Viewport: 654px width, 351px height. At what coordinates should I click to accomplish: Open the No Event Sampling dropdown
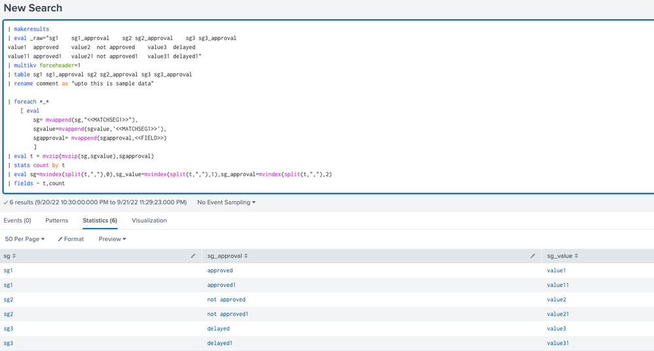tap(226, 202)
